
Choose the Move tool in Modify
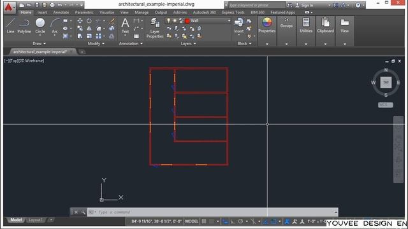click(80, 20)
